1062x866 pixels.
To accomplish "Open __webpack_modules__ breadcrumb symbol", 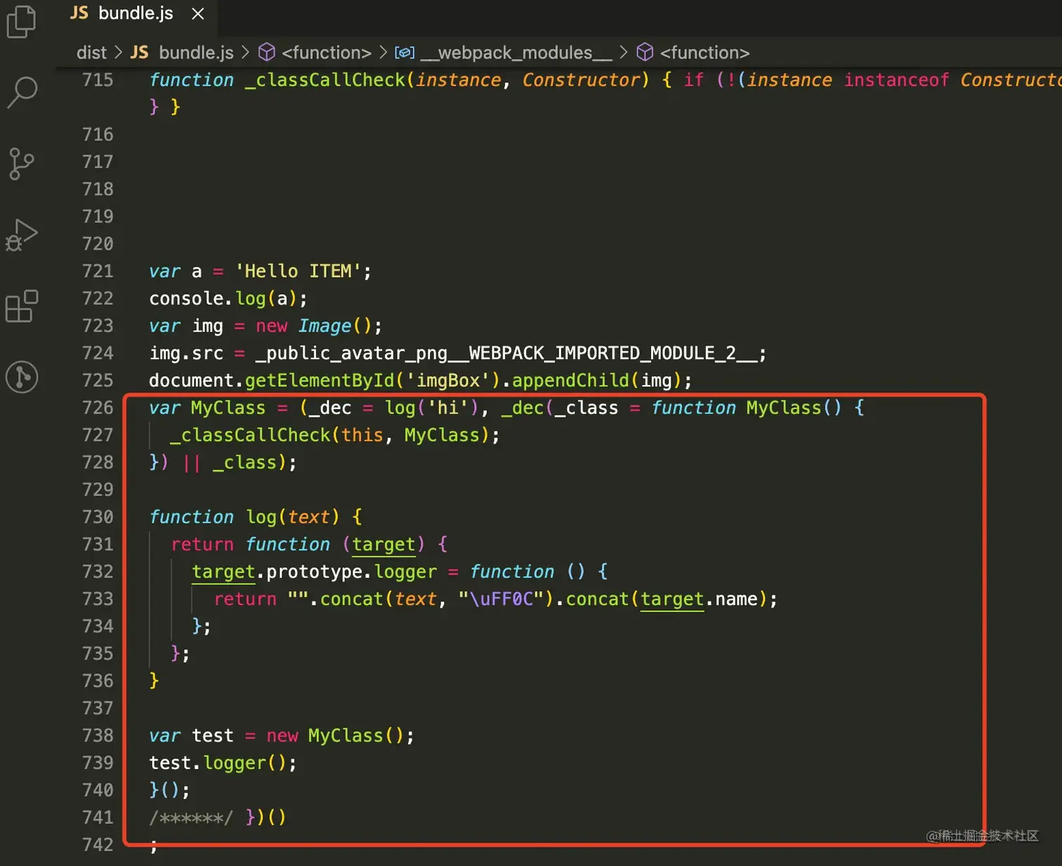I will point(504,53).
